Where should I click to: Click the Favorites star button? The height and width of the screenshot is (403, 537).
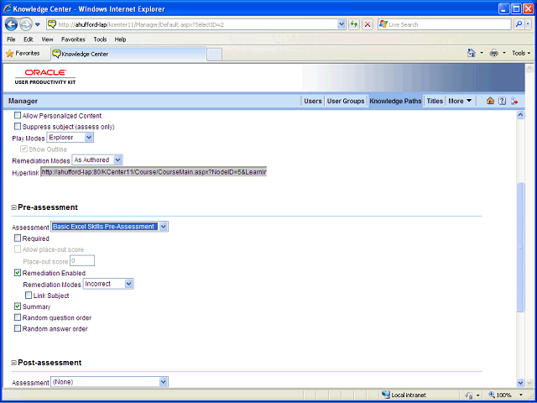tap(23, 54)
